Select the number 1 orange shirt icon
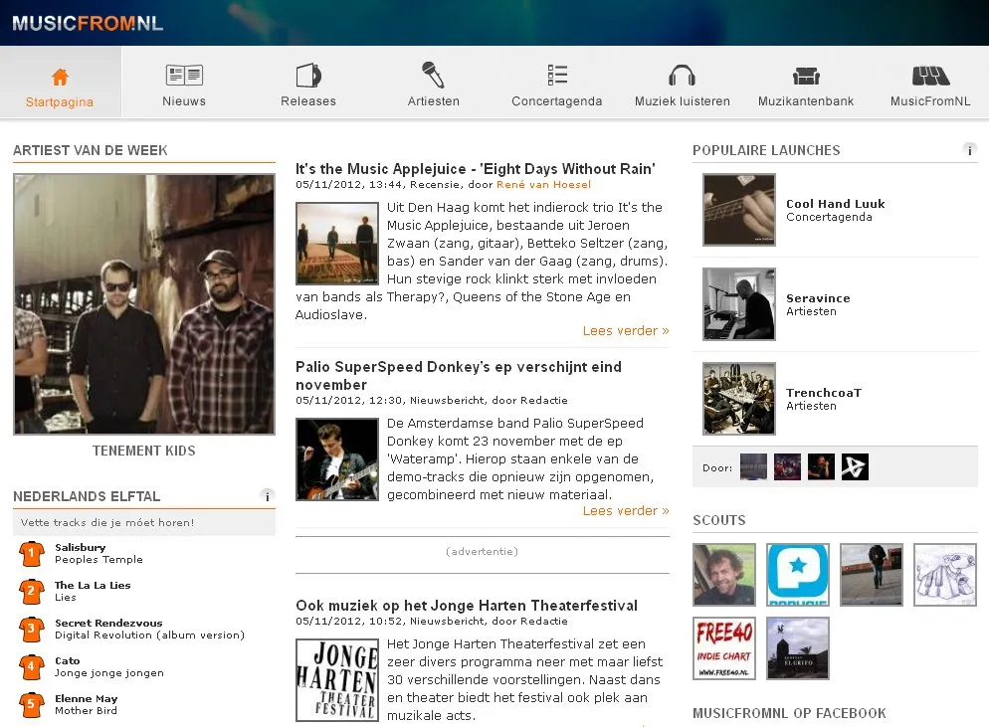The height and width of the screenshot is (727, 989). pyautogui.click(x=32, y=553)
